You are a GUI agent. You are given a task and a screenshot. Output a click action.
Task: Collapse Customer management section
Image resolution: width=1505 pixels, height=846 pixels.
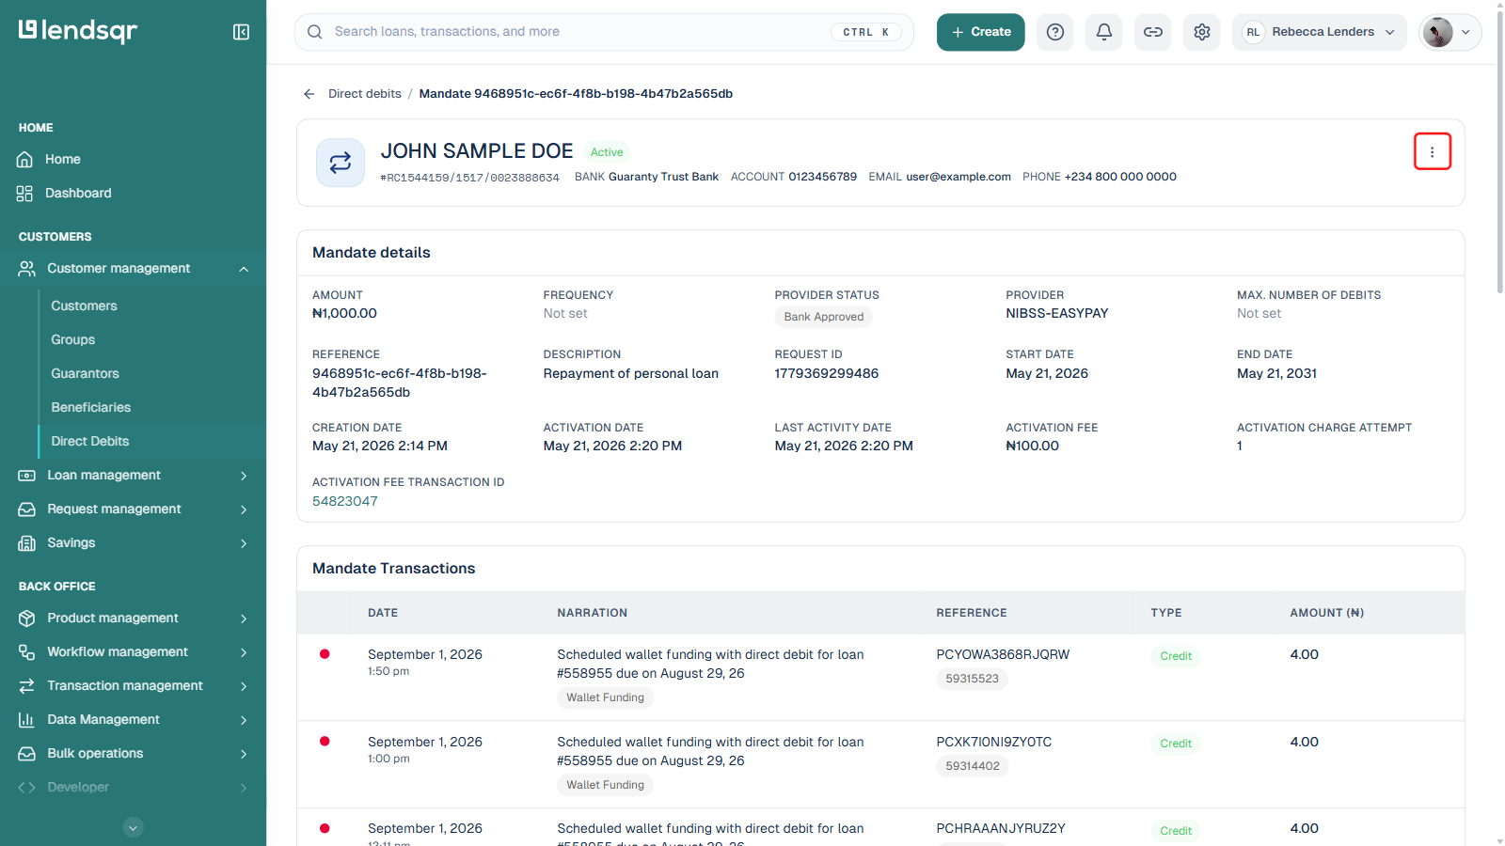pyautogui.click(x=133, y=269)
